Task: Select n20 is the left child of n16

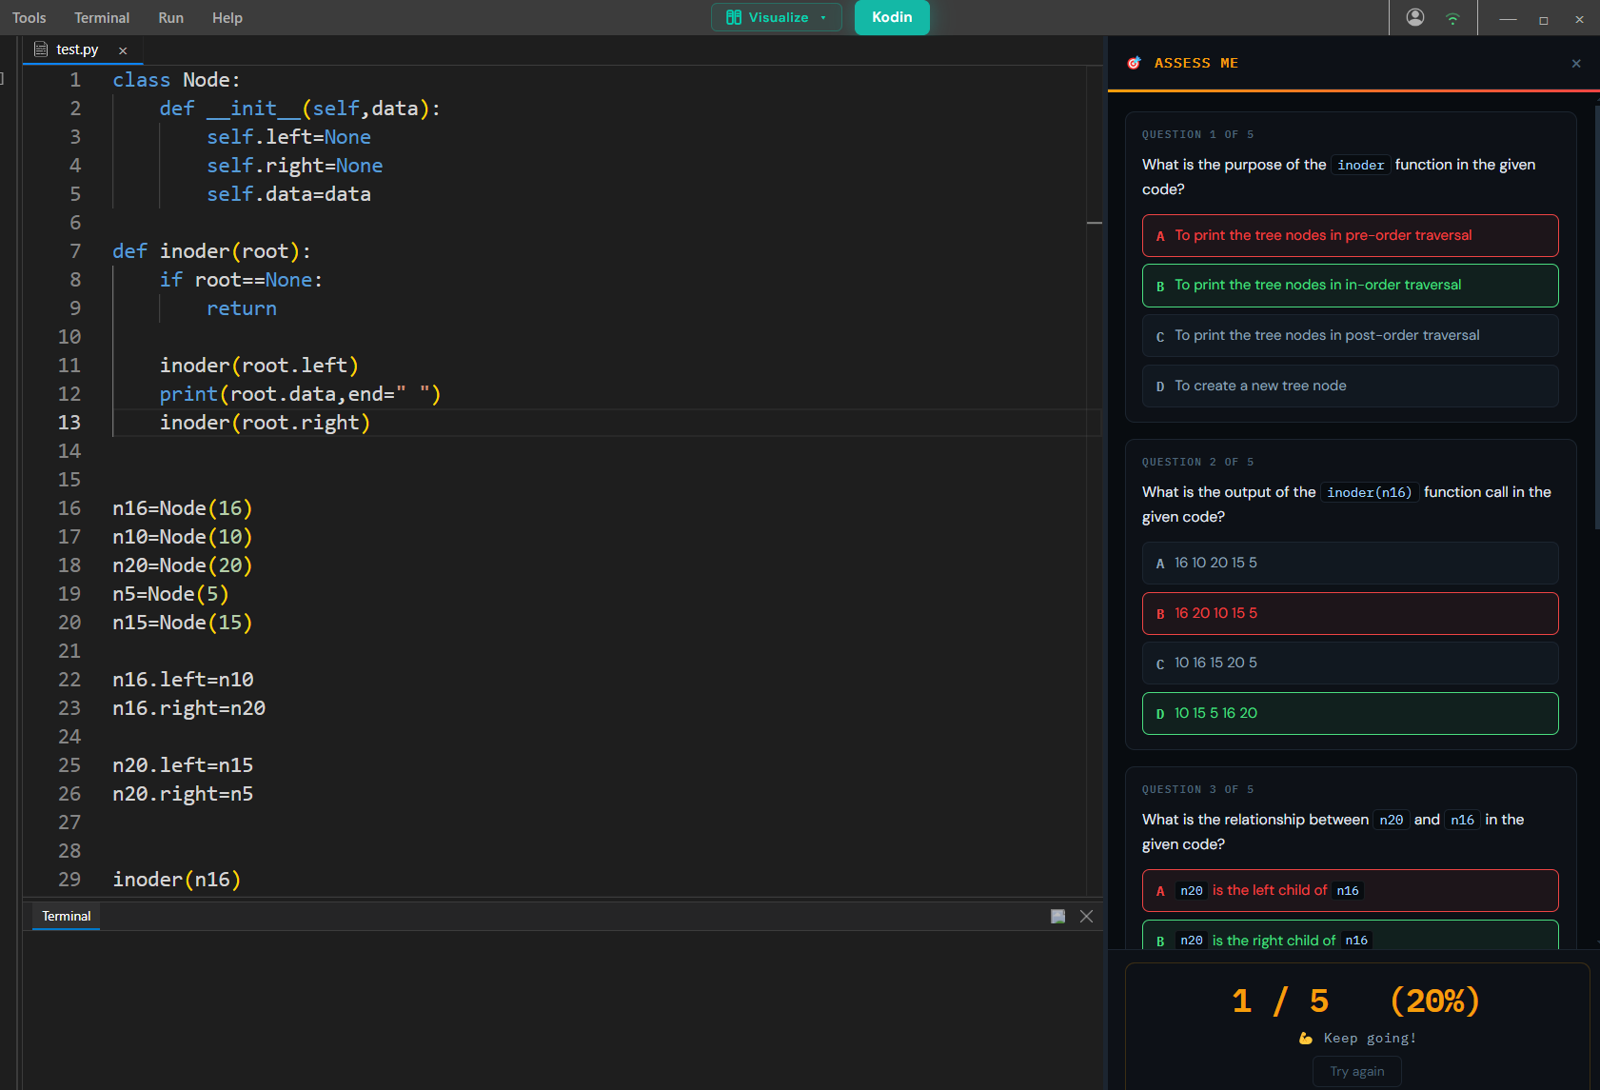Action: tap(1350, 890)
